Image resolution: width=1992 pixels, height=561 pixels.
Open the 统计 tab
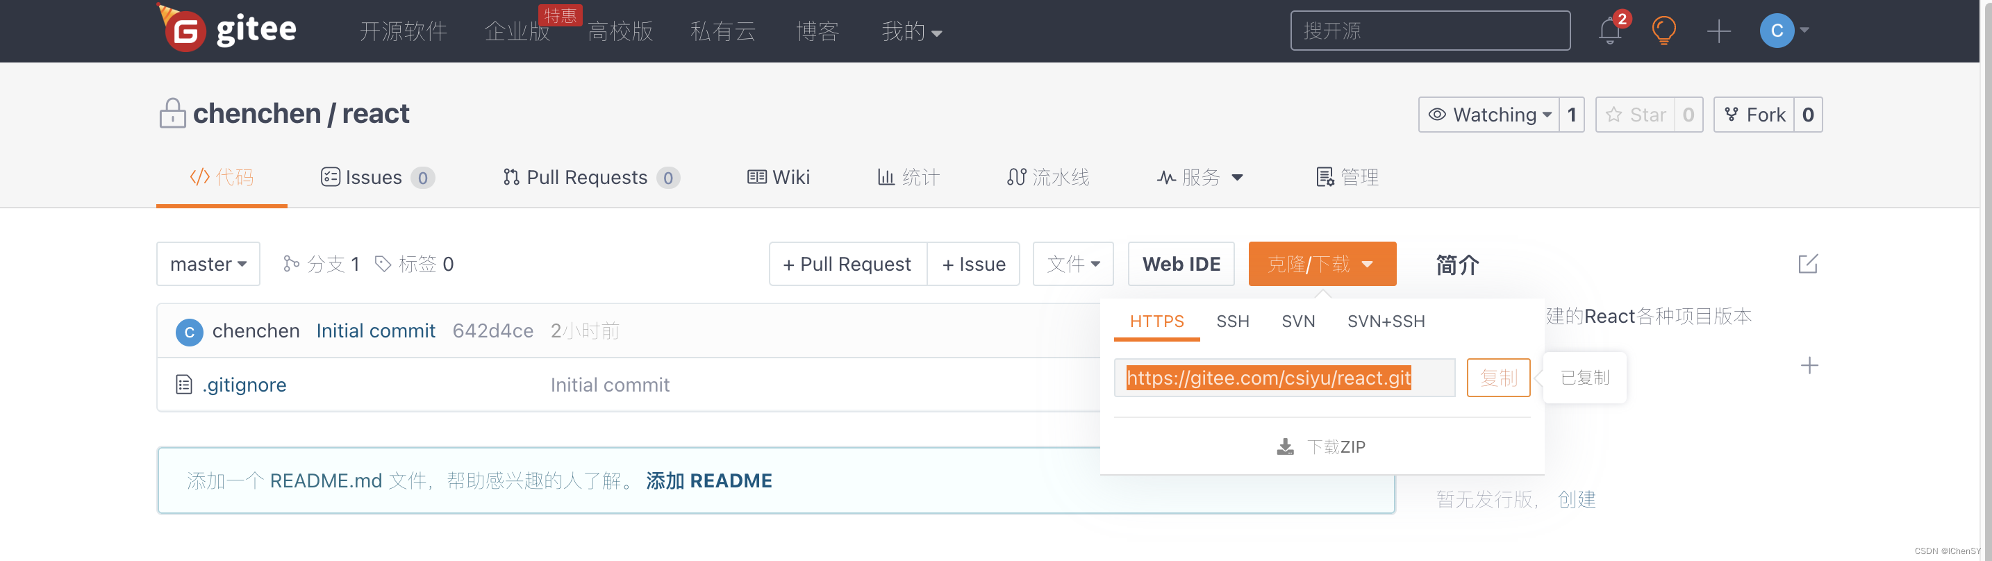(908, 177)
